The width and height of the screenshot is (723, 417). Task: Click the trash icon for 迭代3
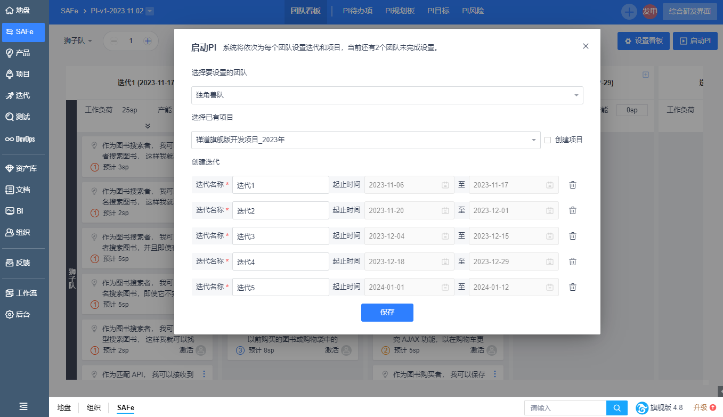[x=573, y=236]
